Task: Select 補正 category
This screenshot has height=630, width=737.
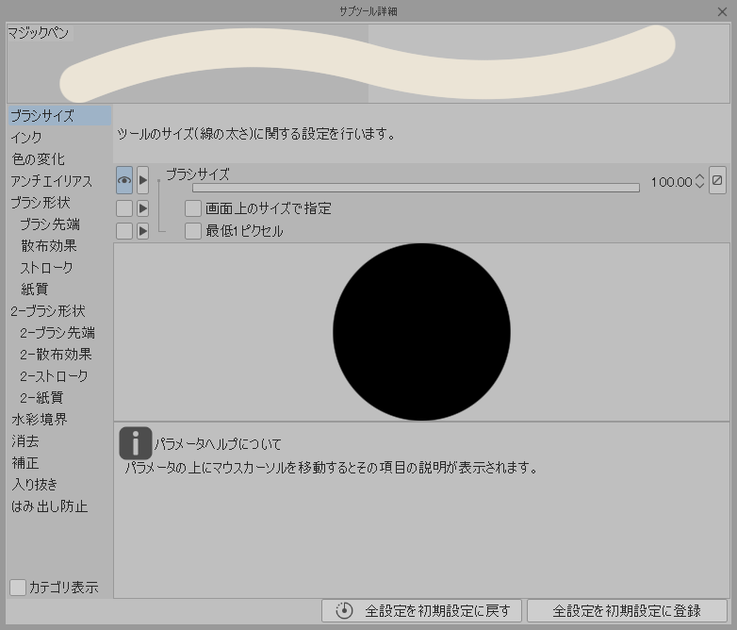Action: pyautogui.click(x=59, y=462)
